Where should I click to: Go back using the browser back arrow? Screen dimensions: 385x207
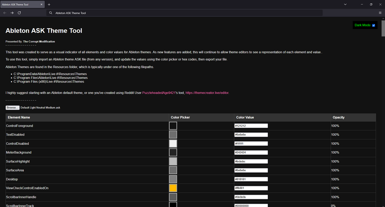[5, 13]
